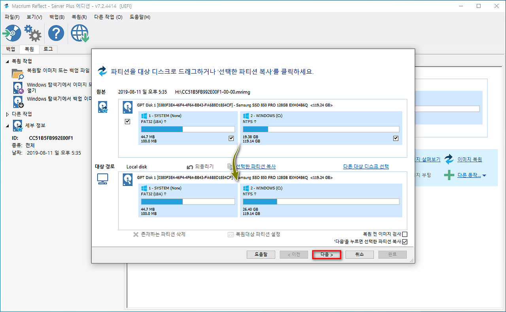
Task: Switch to the 복원 tab
Action: pyautogui.click(x=29, y=49)
